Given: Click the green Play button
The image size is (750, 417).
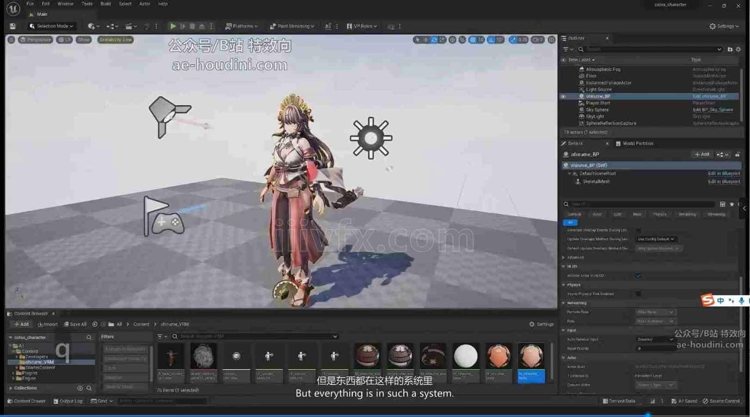Looking at the screenshot, I should coord(172,26).
